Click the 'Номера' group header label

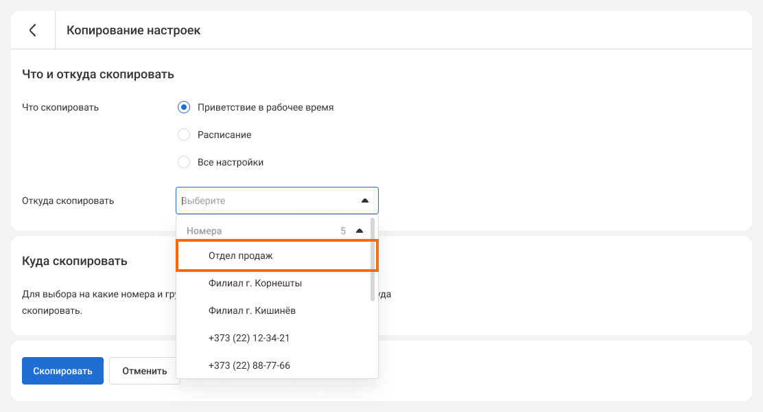(204, 231)
